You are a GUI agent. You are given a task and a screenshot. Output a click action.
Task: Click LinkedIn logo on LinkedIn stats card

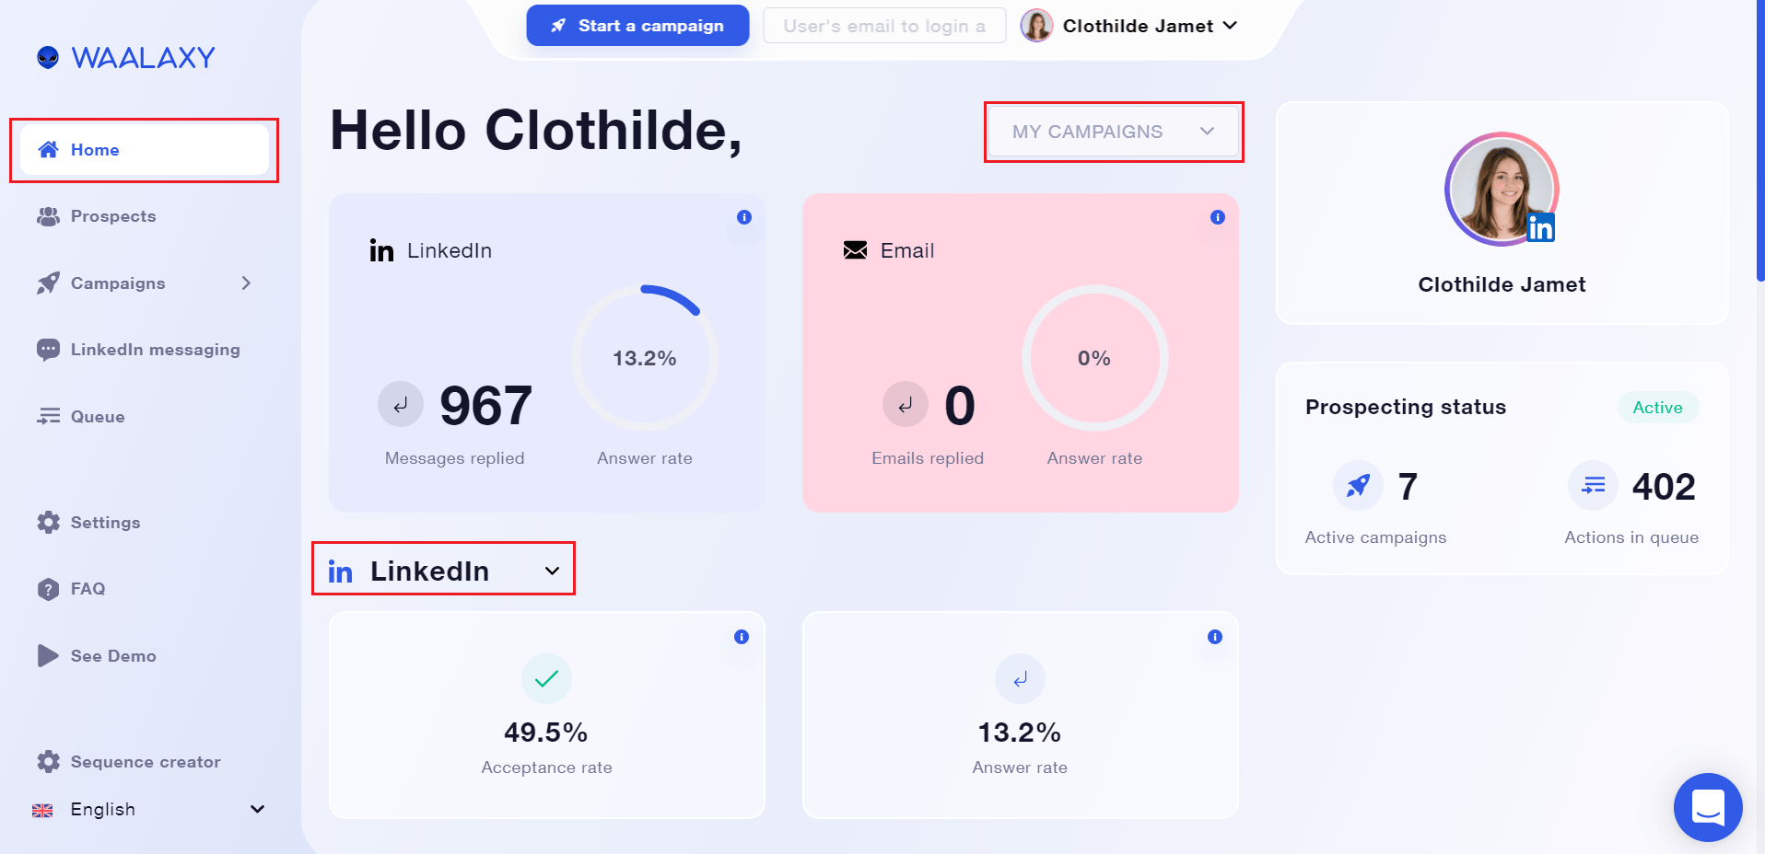[381, 250]
